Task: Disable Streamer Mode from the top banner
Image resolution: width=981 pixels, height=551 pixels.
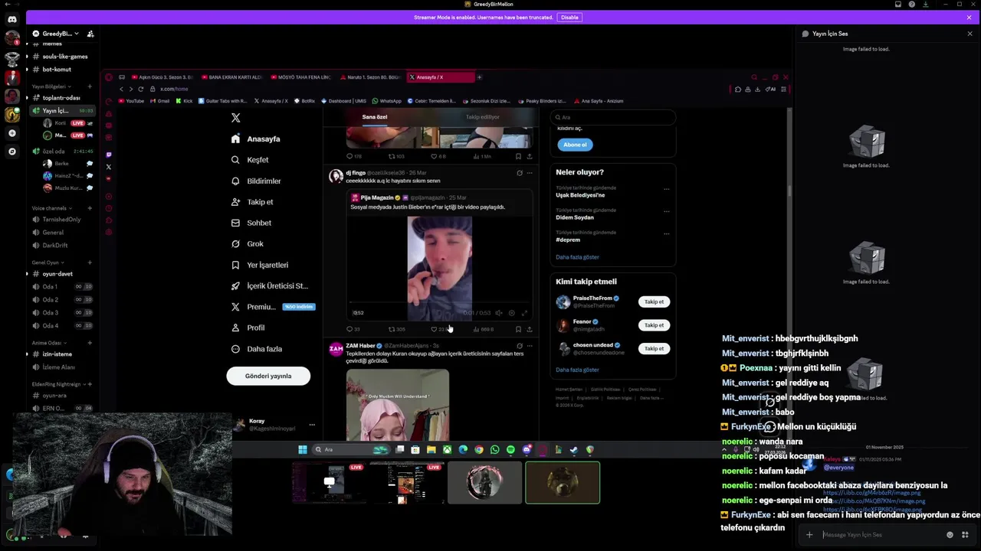Action: click(569, 18)
